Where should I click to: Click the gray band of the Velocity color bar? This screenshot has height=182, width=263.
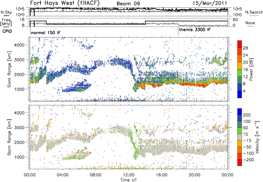coord(240,137)
